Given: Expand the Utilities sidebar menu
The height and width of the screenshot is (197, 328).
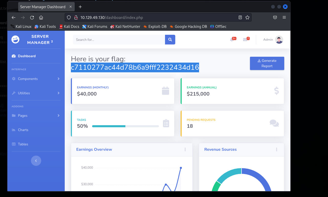Looking at the screenshot, I should (36, 93).
